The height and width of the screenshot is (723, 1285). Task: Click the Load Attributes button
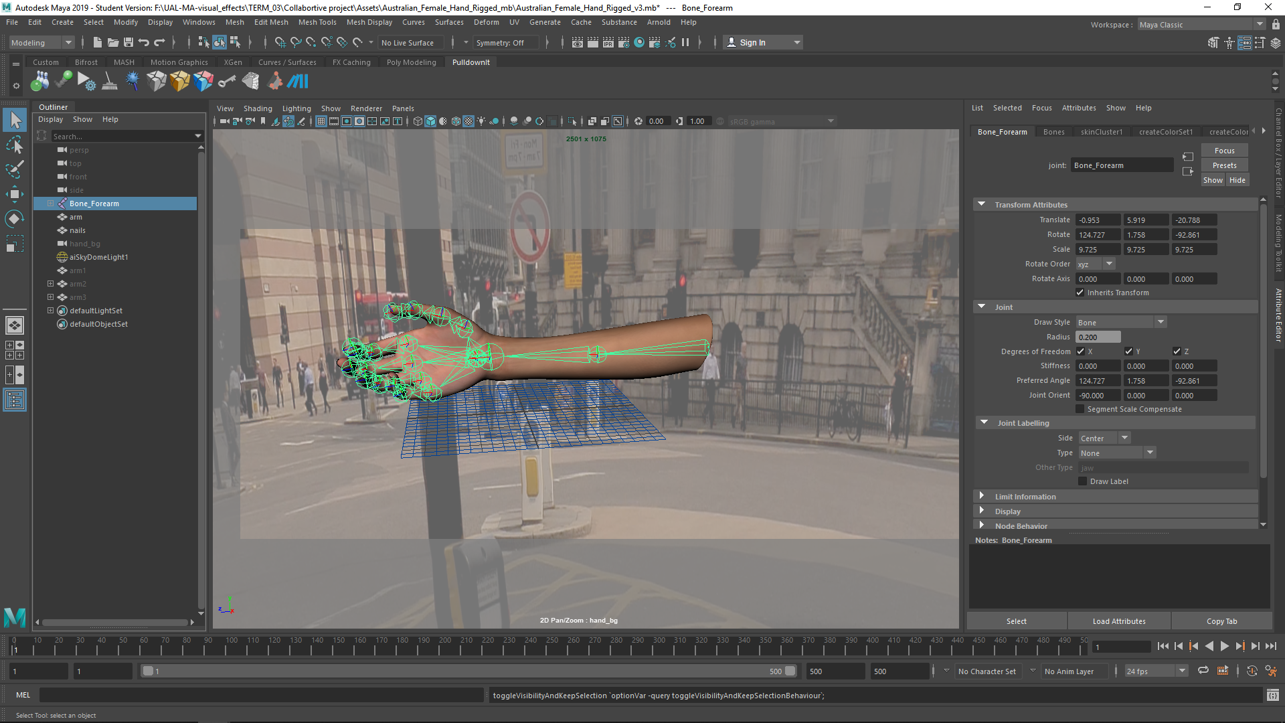point(1118,621)
